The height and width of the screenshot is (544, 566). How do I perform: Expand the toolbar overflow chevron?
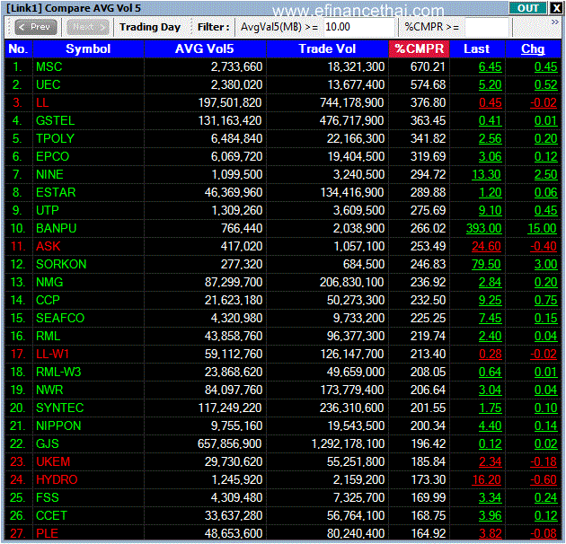[x=555, y=22]
